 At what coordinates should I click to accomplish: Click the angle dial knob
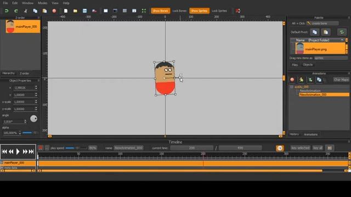(x=34, y=119)
